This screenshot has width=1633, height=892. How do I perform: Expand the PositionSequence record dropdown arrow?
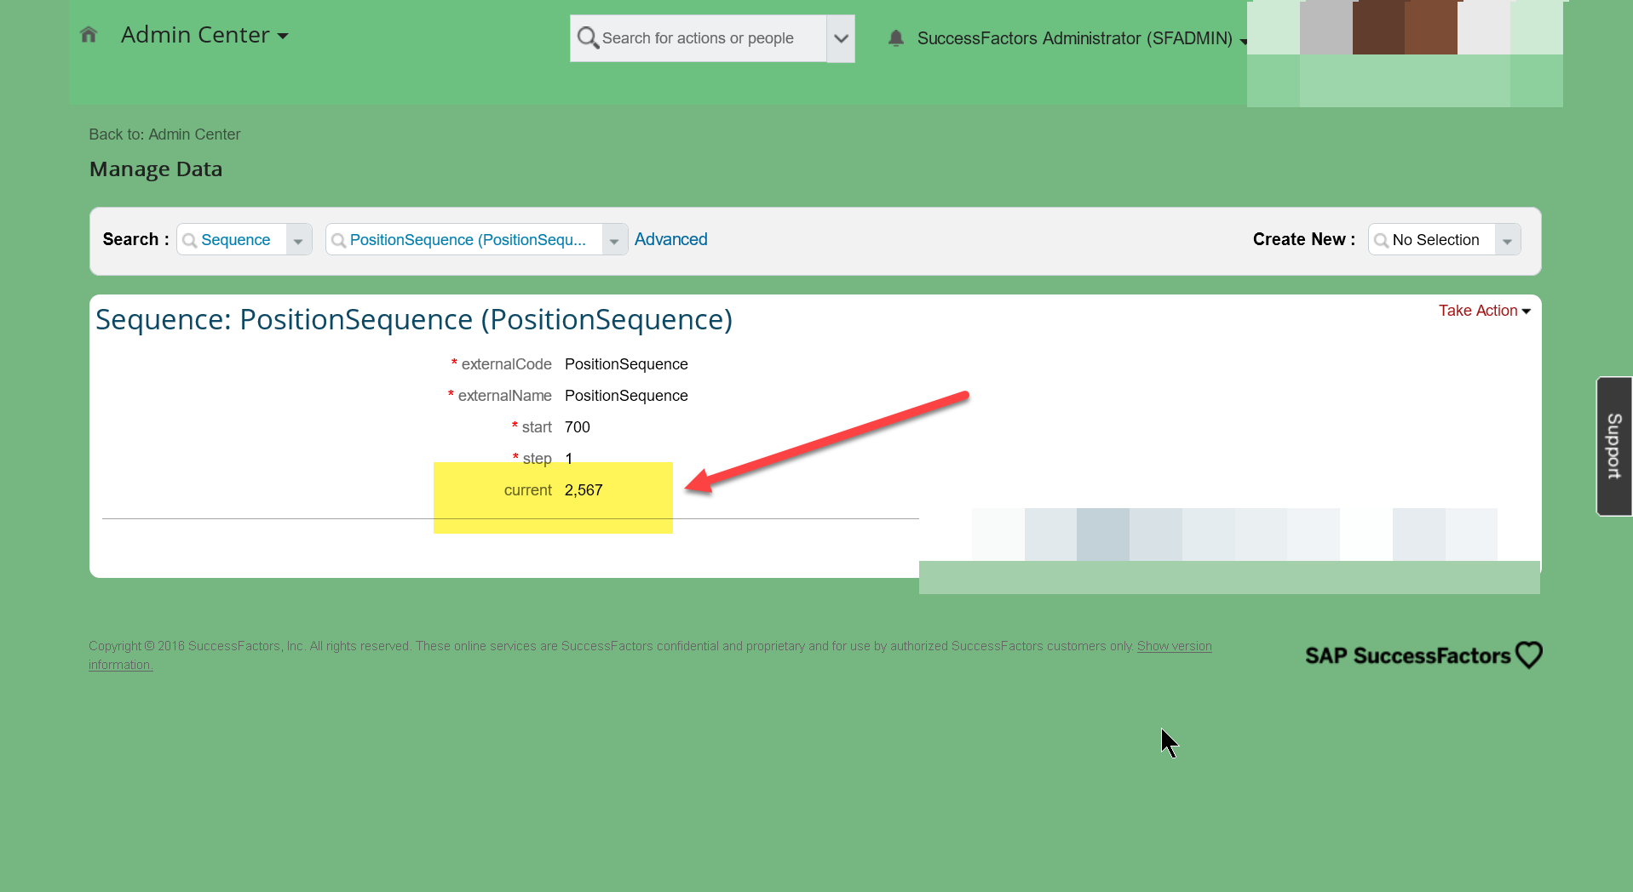pyautogui.click(x=614, y=240)
